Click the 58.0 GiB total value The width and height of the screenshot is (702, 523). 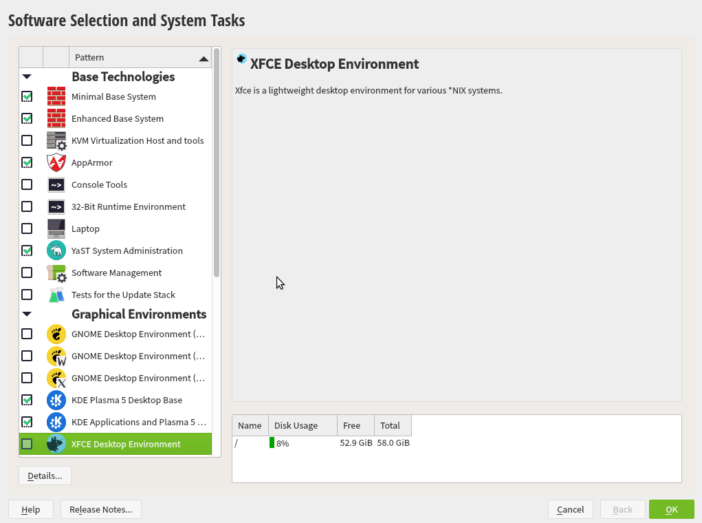pos(393,442)
